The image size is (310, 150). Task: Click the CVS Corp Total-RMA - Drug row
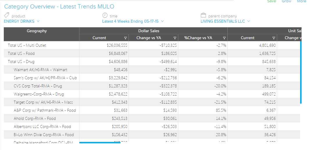(38, 86)
